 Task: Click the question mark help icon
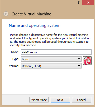[79, 2]
